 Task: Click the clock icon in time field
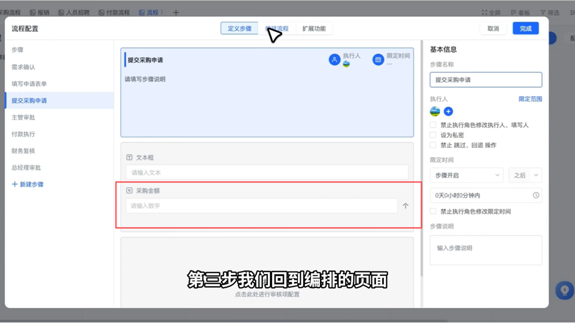point(536,196)
